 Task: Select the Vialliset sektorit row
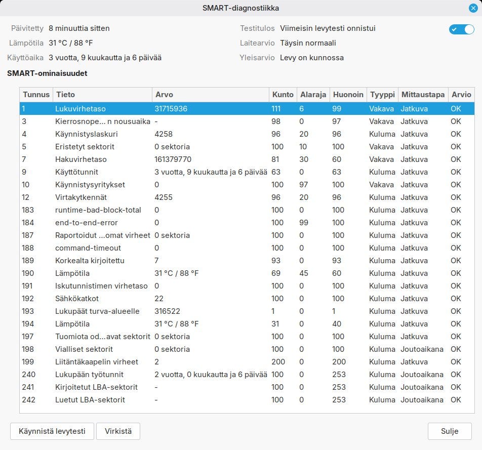247,349
